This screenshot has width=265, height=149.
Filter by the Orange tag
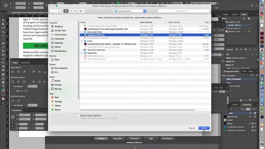58,101
